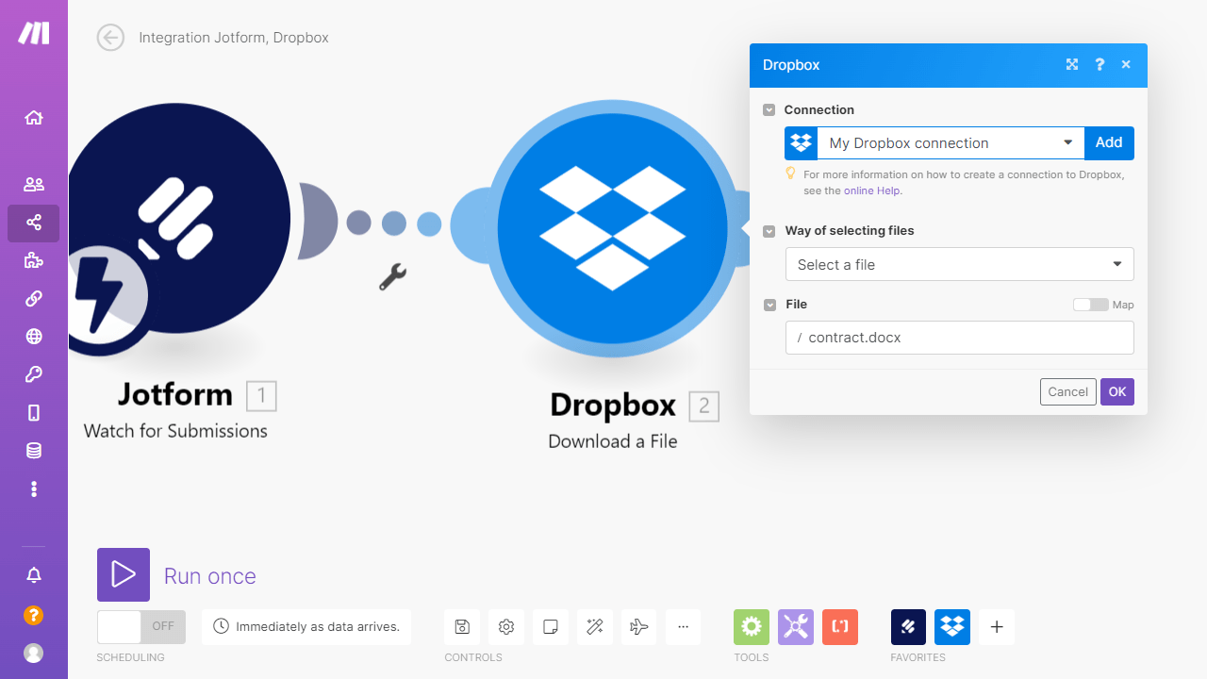Go to the Home dashboard icon

coord(34,118)
